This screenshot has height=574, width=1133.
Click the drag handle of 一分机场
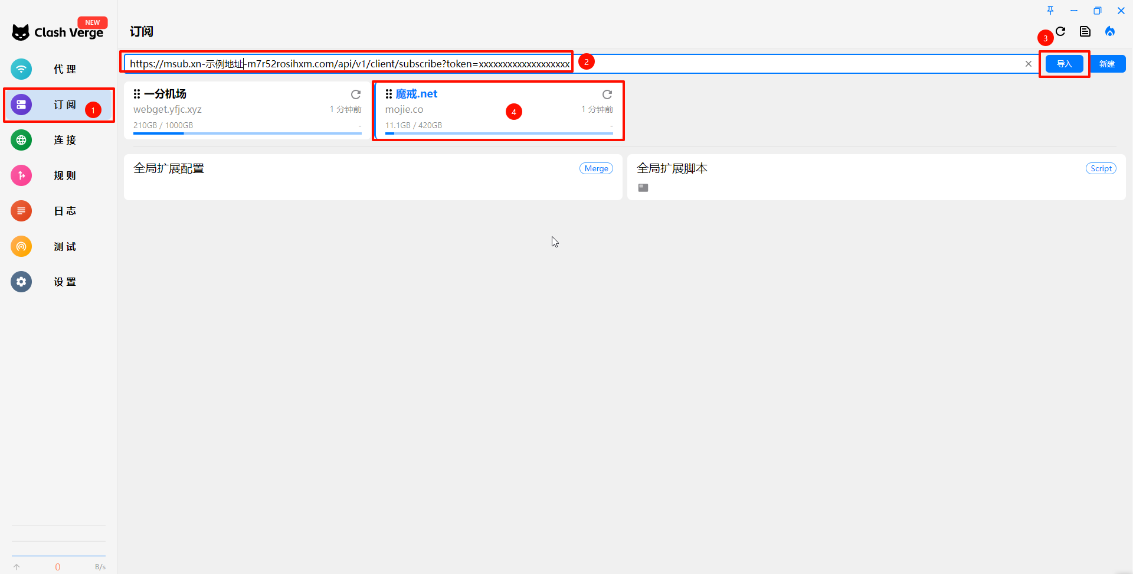coord(137,94)
